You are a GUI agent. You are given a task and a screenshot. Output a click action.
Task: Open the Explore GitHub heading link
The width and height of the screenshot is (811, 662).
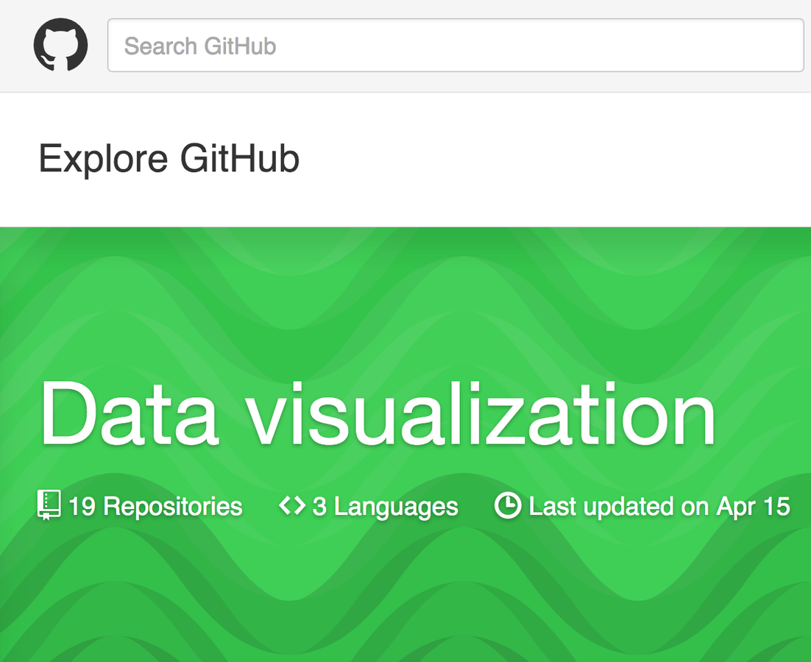click(x=169, y=159)
